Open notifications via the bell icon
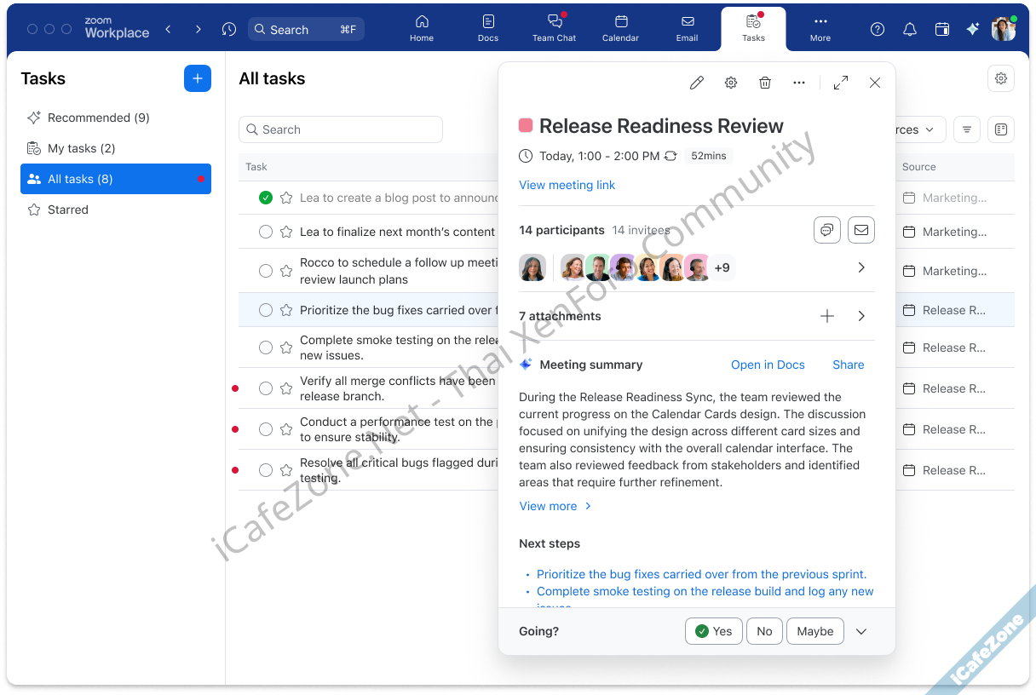 (x=909, y=28)
